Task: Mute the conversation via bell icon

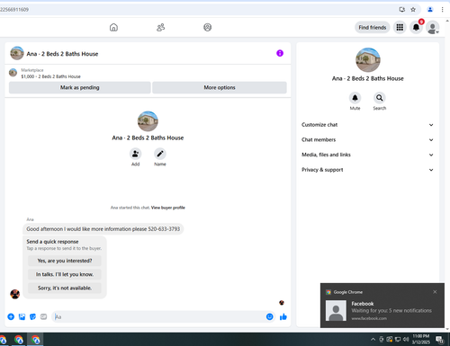Action: click(355, 98)
